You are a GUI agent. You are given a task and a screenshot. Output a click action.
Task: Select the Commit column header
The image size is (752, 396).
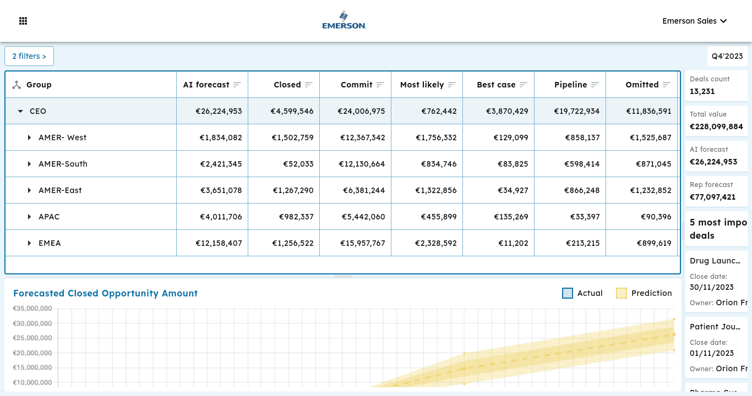(356, 85)
